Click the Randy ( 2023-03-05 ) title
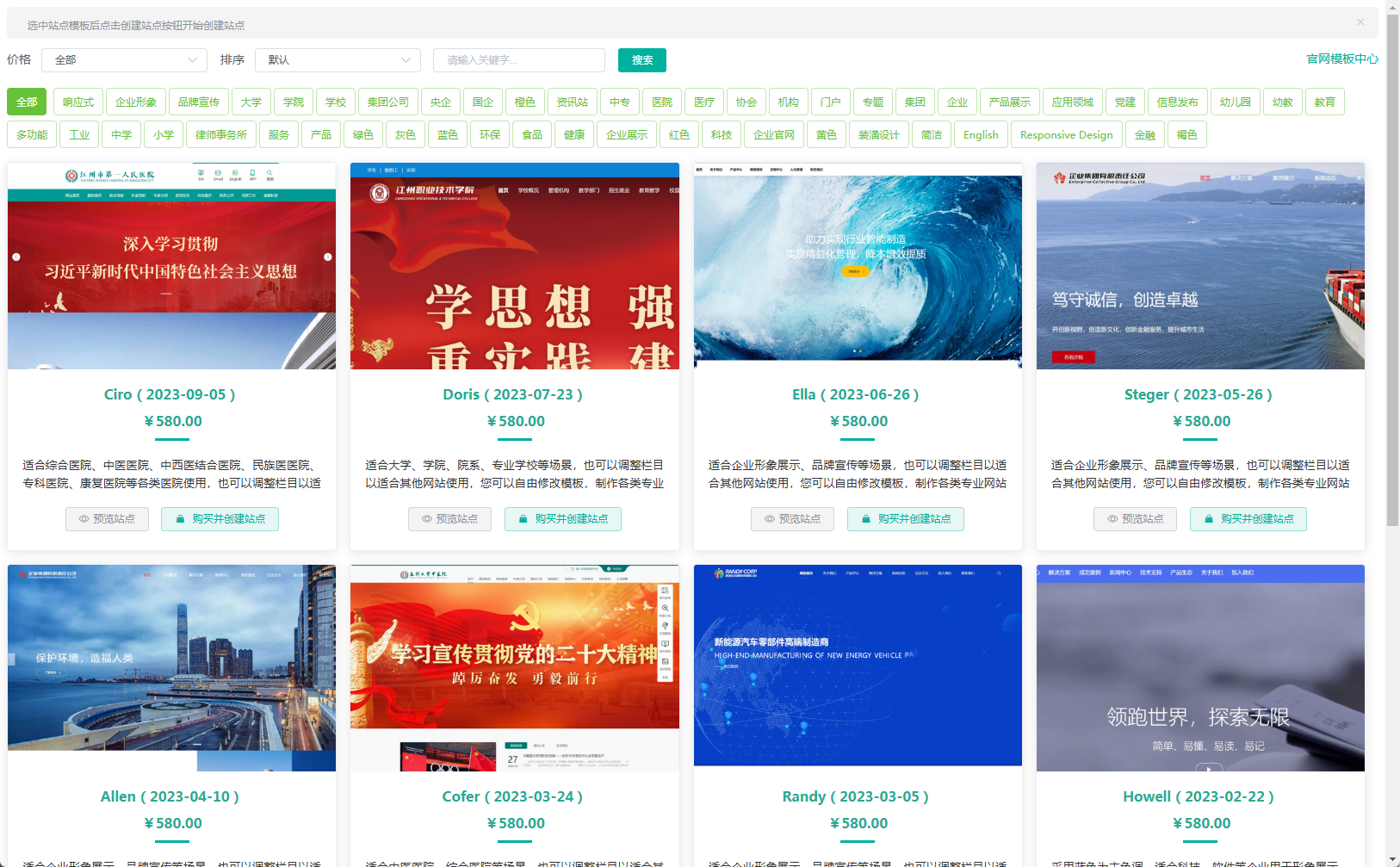 click(855, 796)
